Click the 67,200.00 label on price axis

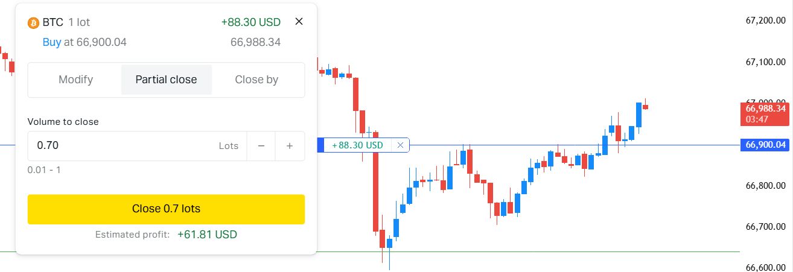765,21
